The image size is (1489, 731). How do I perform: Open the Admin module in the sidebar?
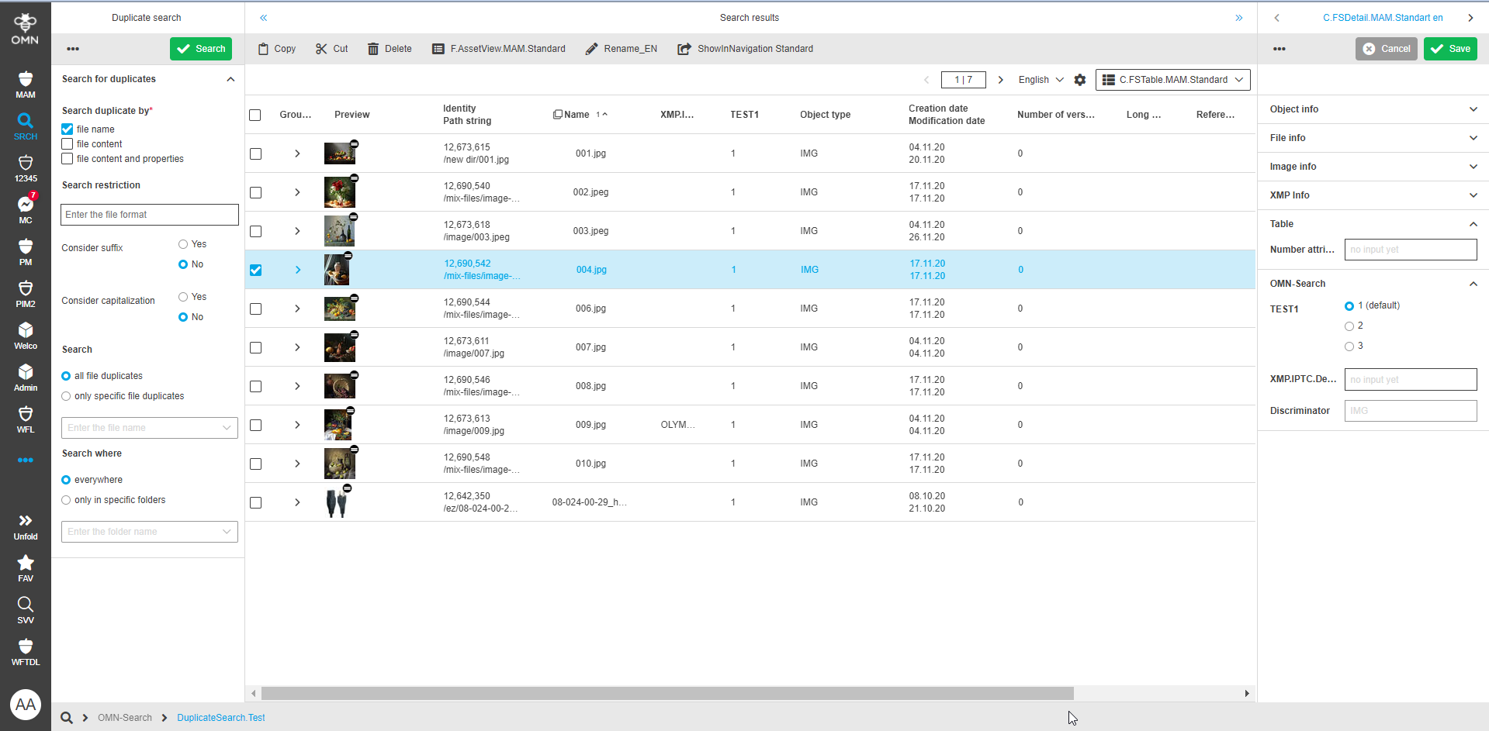25,374
